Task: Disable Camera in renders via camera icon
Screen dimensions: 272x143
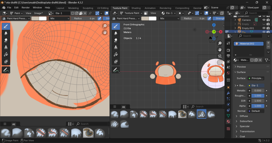Action: 268,20
